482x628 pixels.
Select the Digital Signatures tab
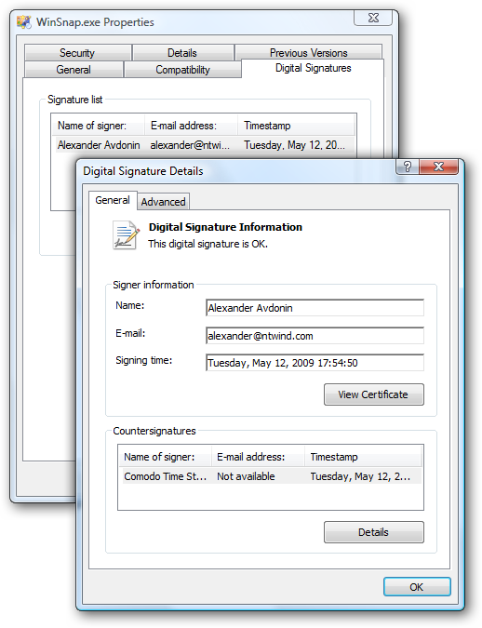(313, 68)
